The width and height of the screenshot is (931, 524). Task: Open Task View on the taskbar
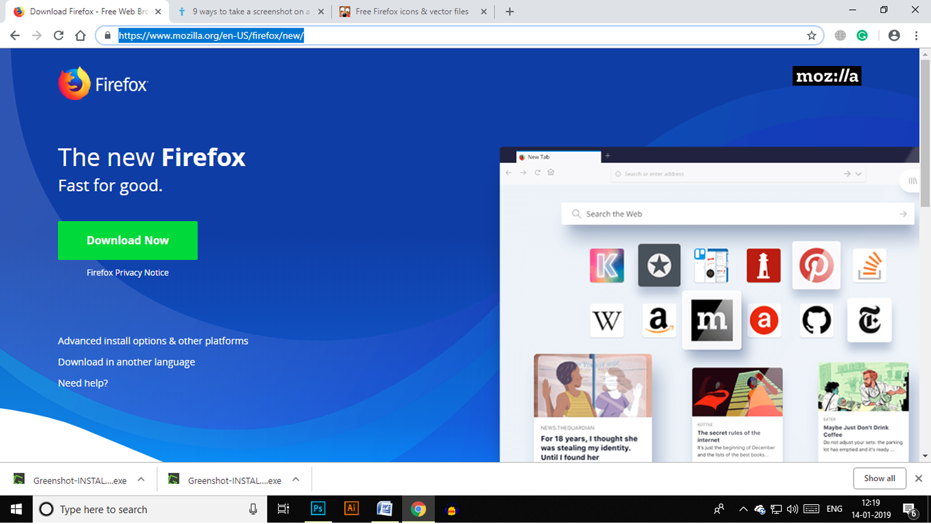(283, 509)
